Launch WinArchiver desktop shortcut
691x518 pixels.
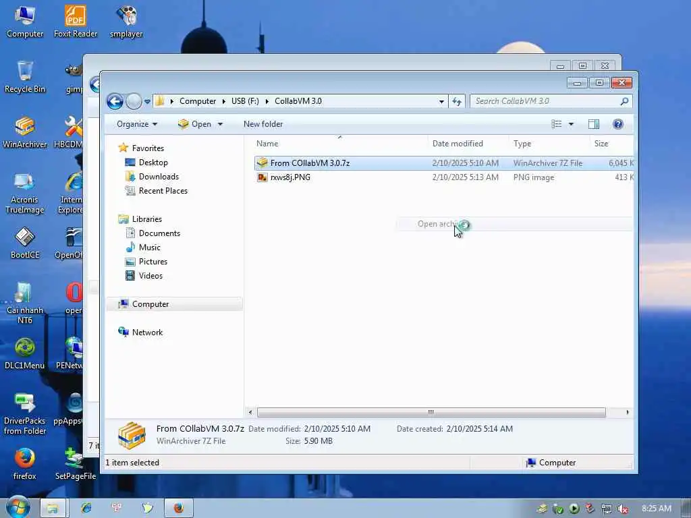tap(25, 132)
